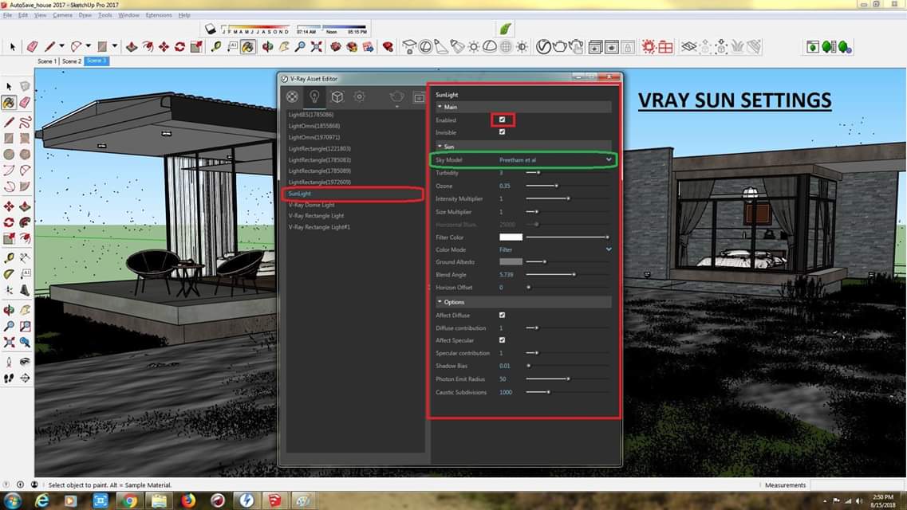The height and width of the screenshot is (510, 907).
Task: Click the Caustic Subdivisions value 1000
Action: tap(506, 392)
